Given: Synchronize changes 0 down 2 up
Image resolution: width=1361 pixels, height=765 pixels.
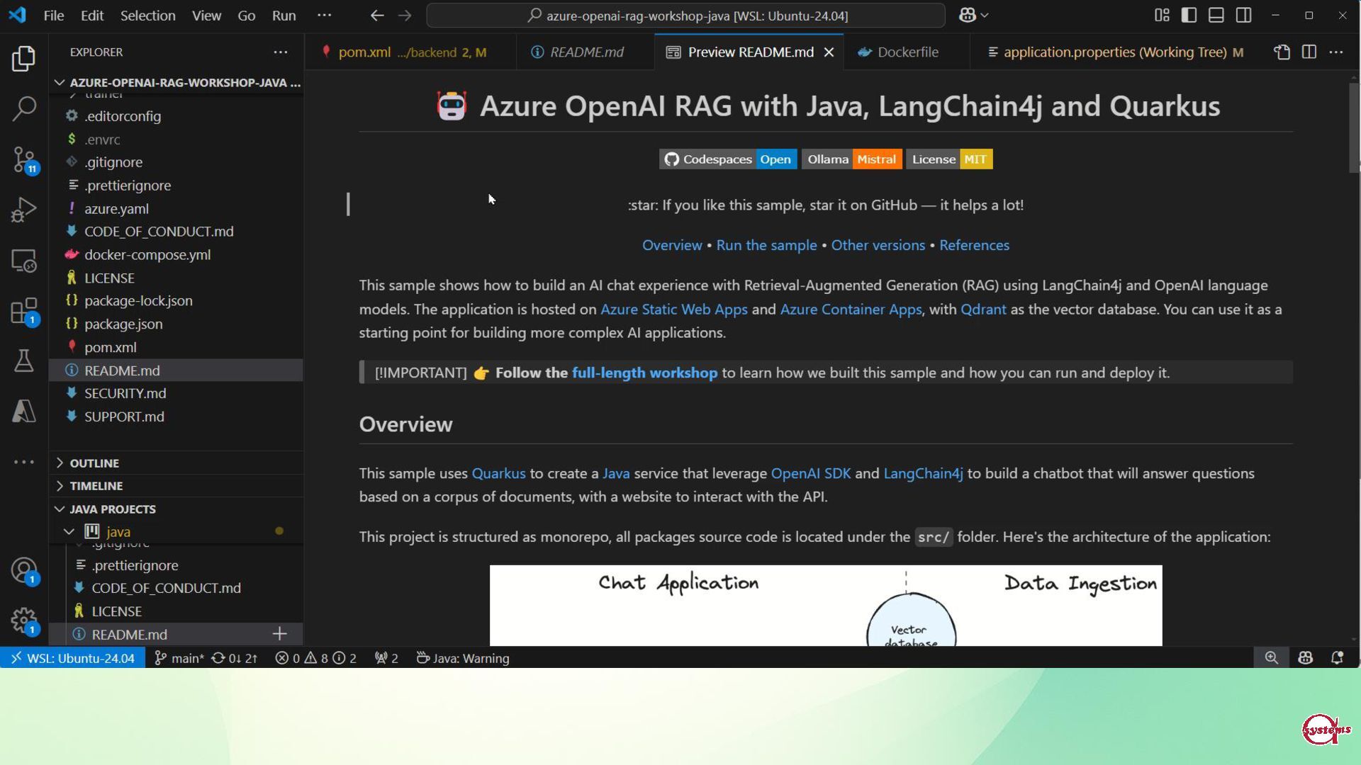Looking at the screenshot, I should [235, 658].
